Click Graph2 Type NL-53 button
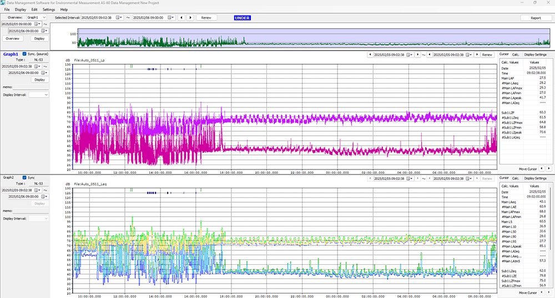The image size is (555, 298). (x=39, y=183)
